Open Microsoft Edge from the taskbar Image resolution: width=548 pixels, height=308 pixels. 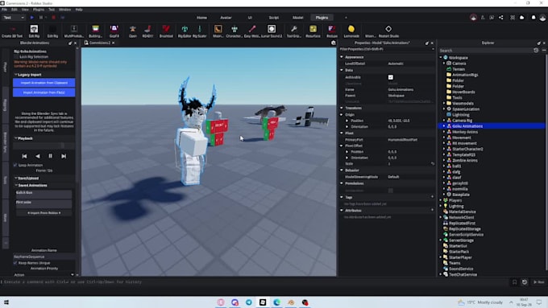(276, 302)
